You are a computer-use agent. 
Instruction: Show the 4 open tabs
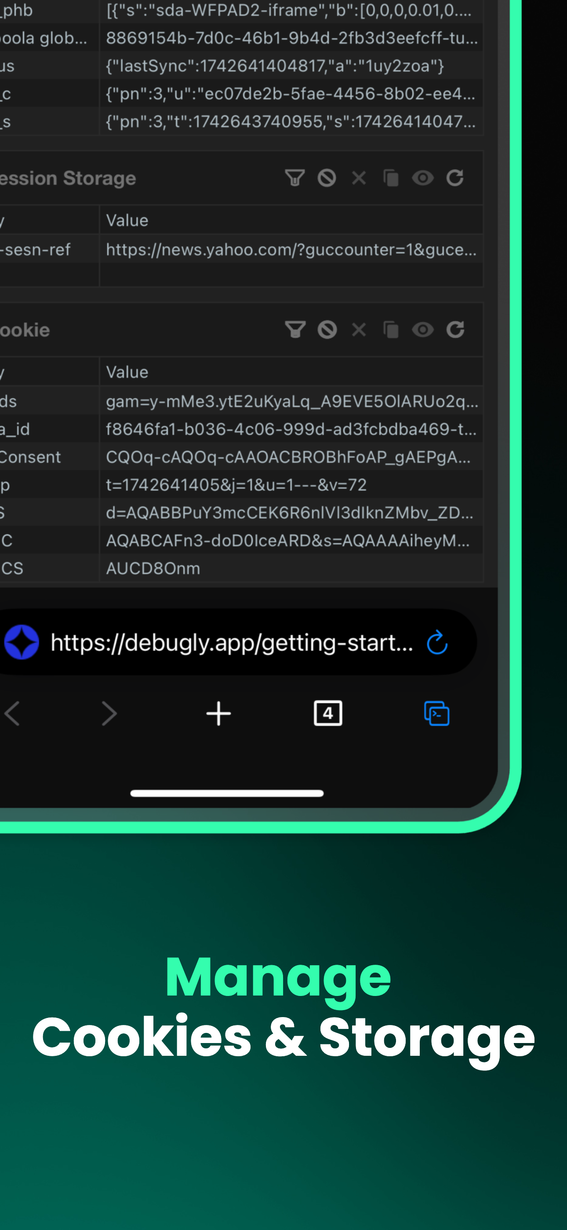pos(328,714)
